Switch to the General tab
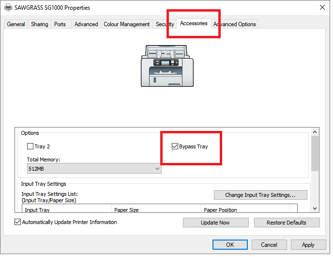Image resolution: width=333 pixels, height=257 pixels. (16, 24)
